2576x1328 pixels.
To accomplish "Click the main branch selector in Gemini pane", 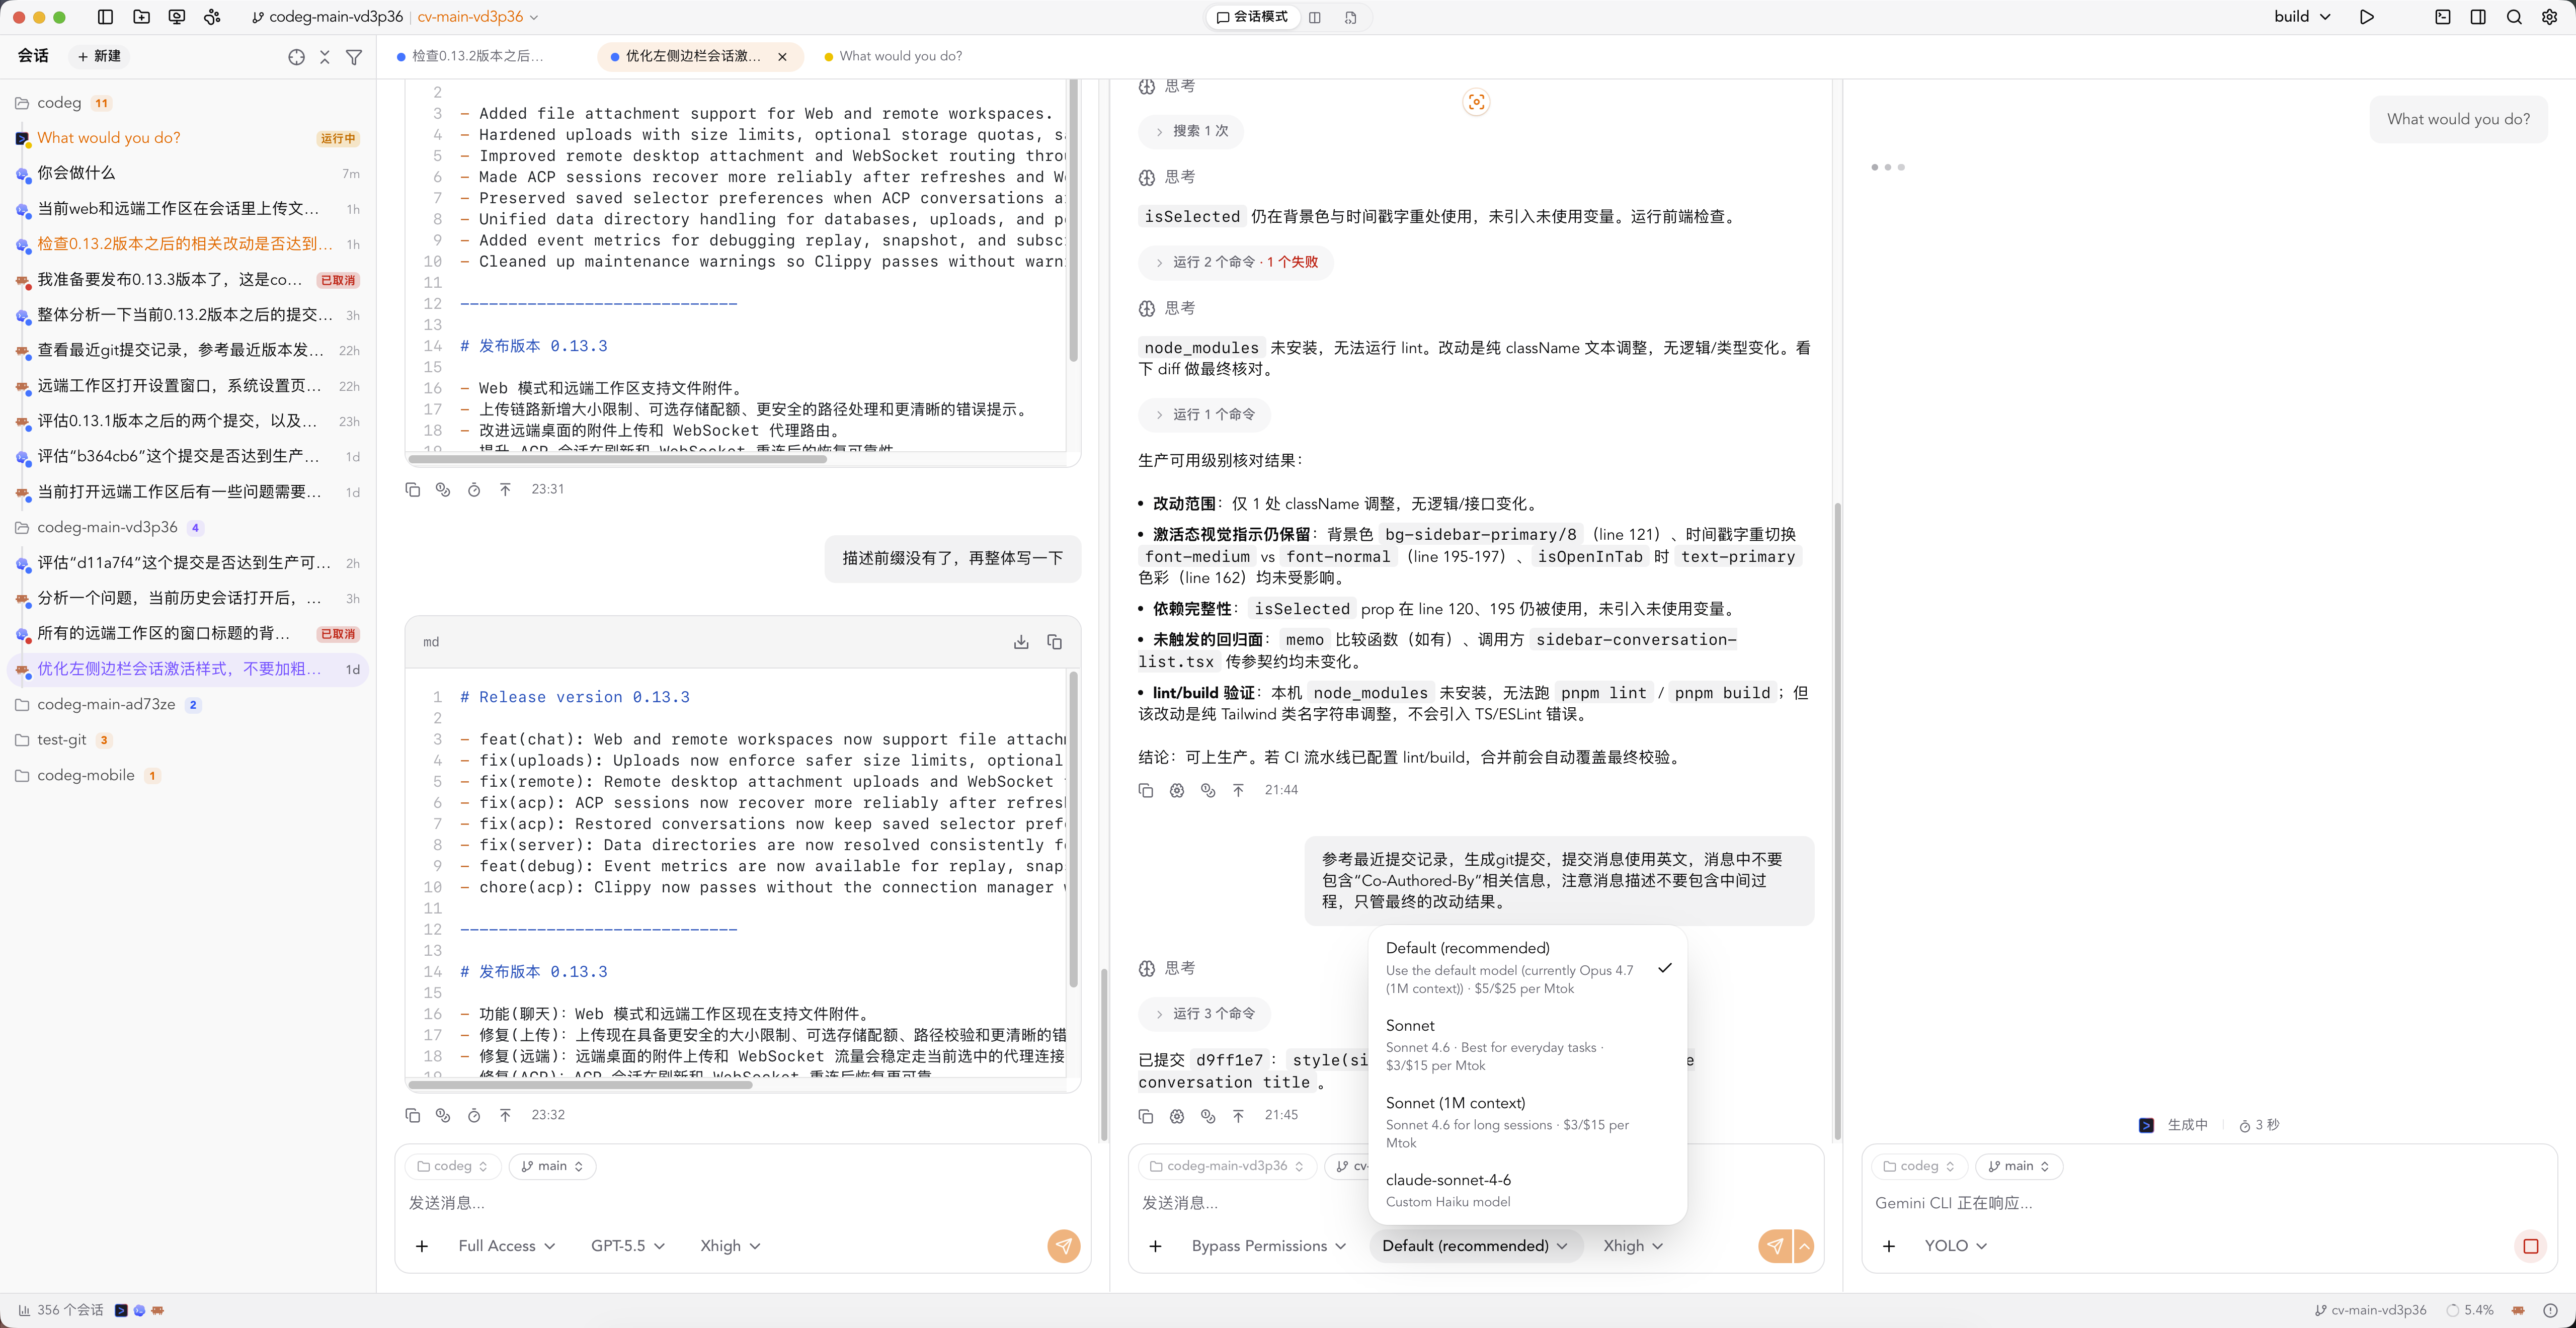I will click(2018, 1166).
